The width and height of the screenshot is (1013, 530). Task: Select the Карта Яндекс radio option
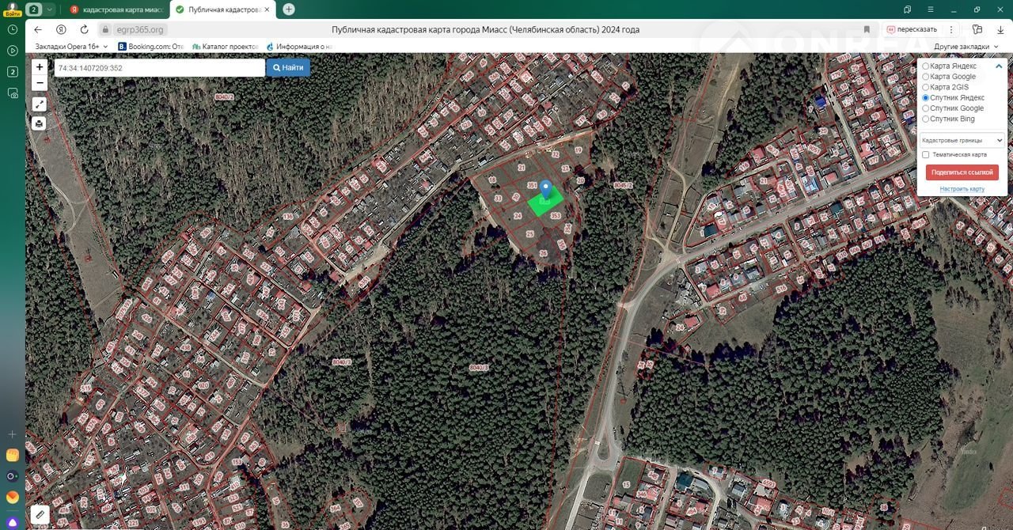tap(926, 66)
